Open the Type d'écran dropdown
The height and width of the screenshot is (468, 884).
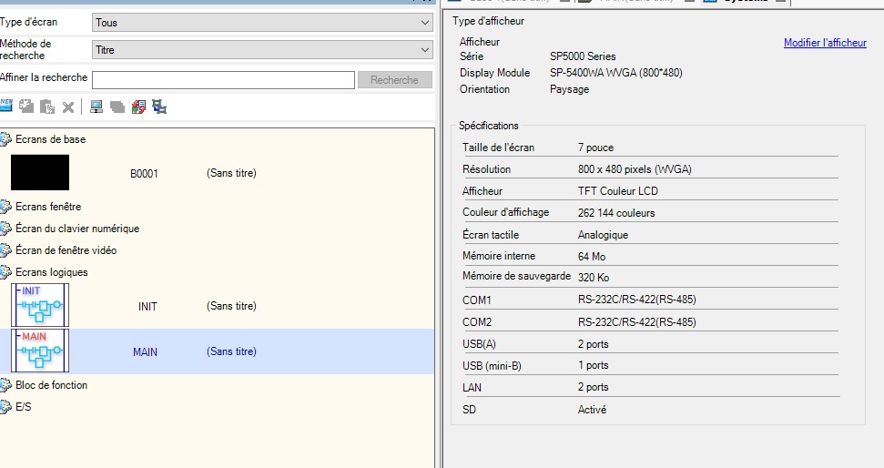[x=262, y=22]
